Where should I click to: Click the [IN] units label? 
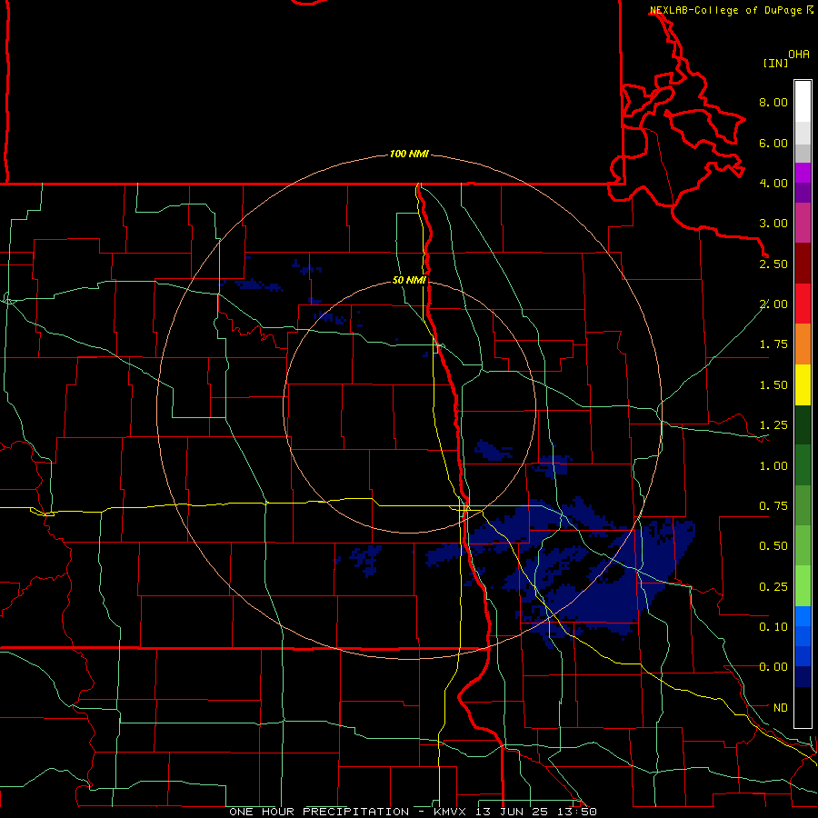776,63
